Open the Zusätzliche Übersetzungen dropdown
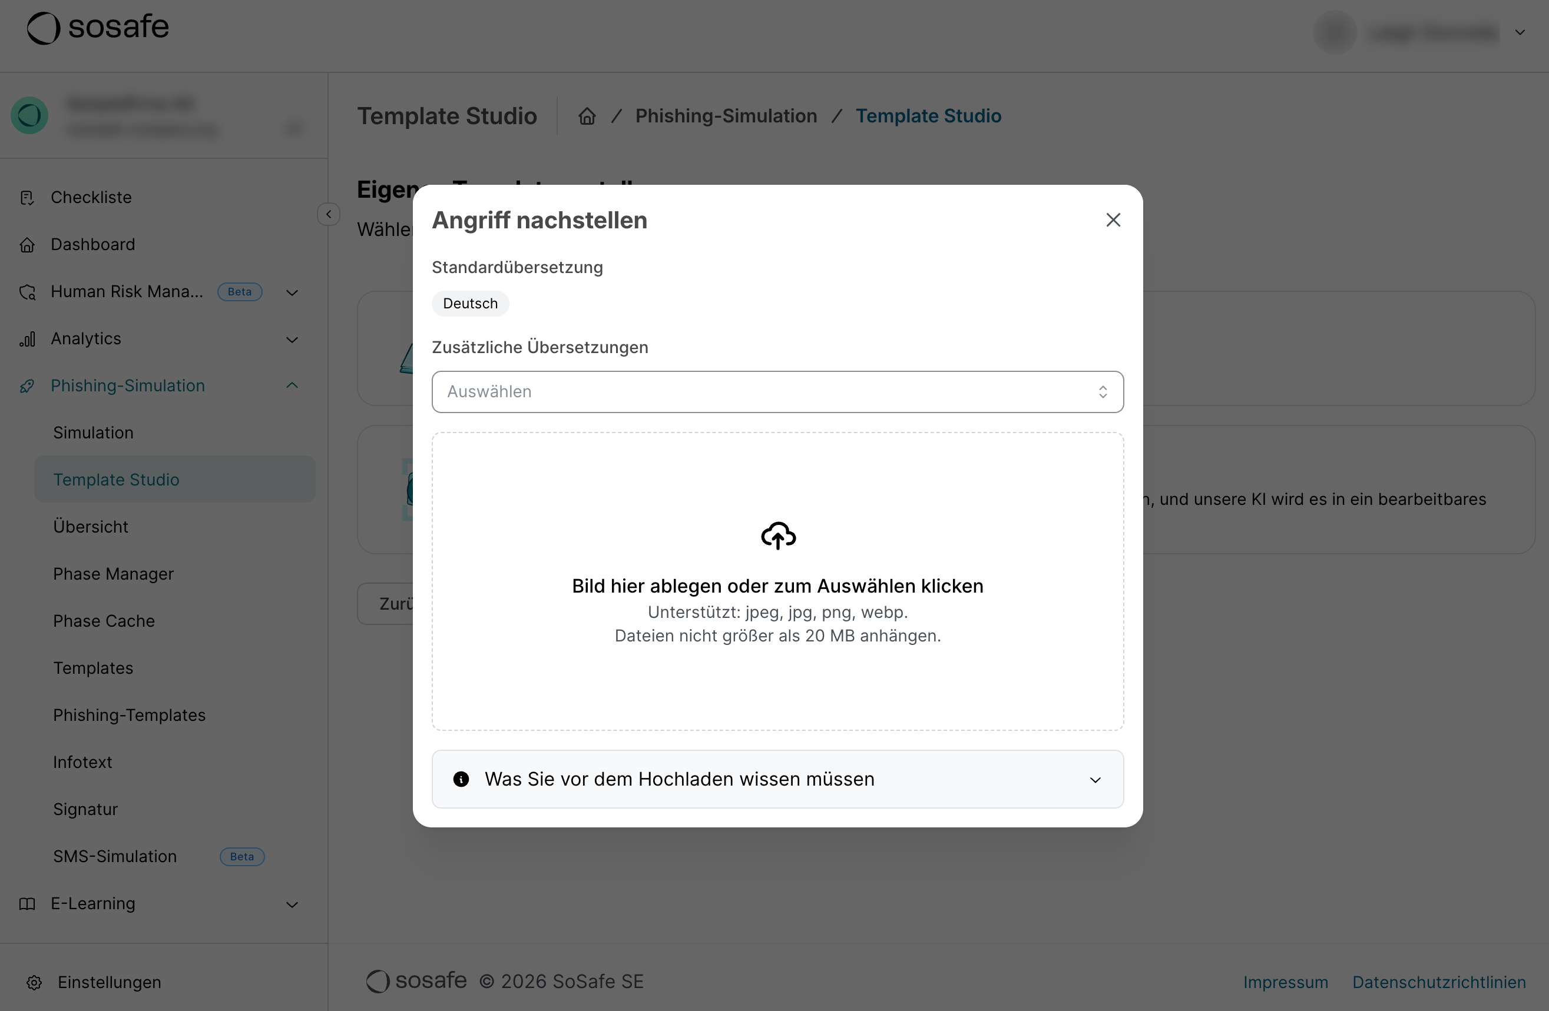 [x=777, y=391]
